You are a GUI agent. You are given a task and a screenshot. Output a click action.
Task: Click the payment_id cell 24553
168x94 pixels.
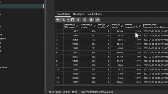(71, 52)
